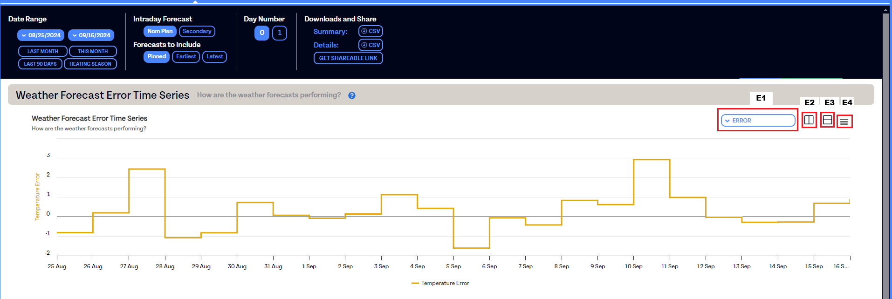Click the '15 Sep' x-axis label
892x299 pixels.
(x=814, y=266)
